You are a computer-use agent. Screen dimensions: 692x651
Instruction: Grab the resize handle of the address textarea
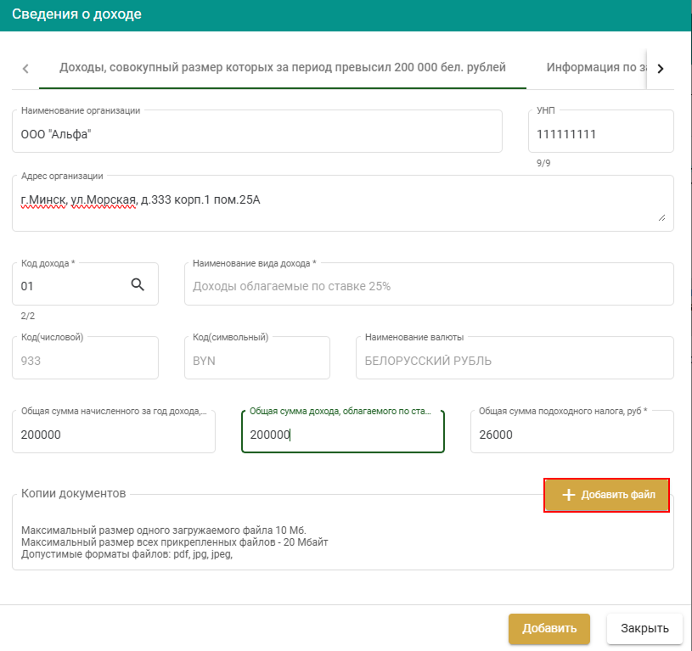point(661,218)
